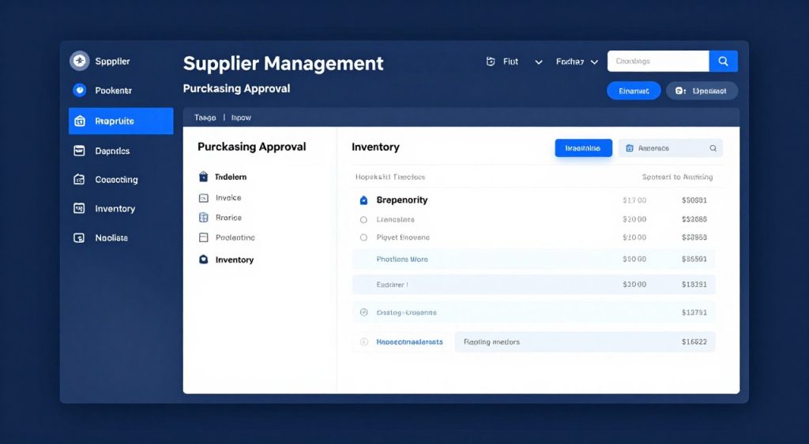
Task: Click the icon inside the Upoamet button
Action: pyautogui.click(x=680, y=91)
